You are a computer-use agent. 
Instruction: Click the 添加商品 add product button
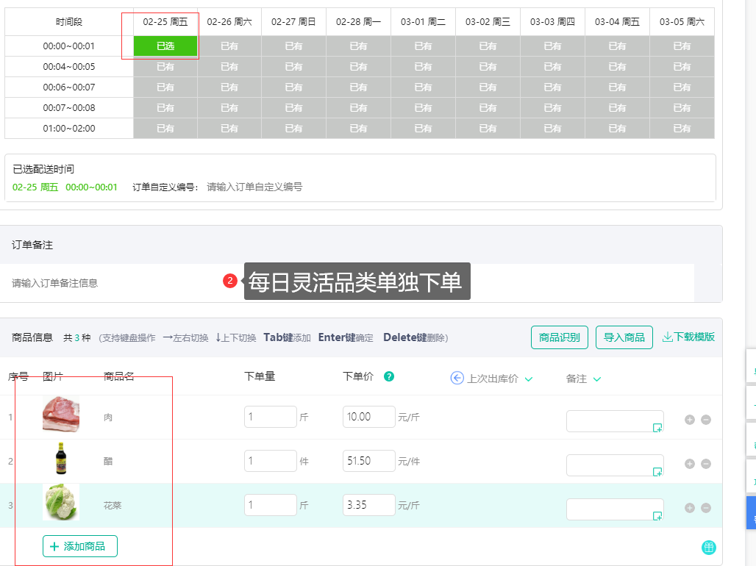pos(79,546)
